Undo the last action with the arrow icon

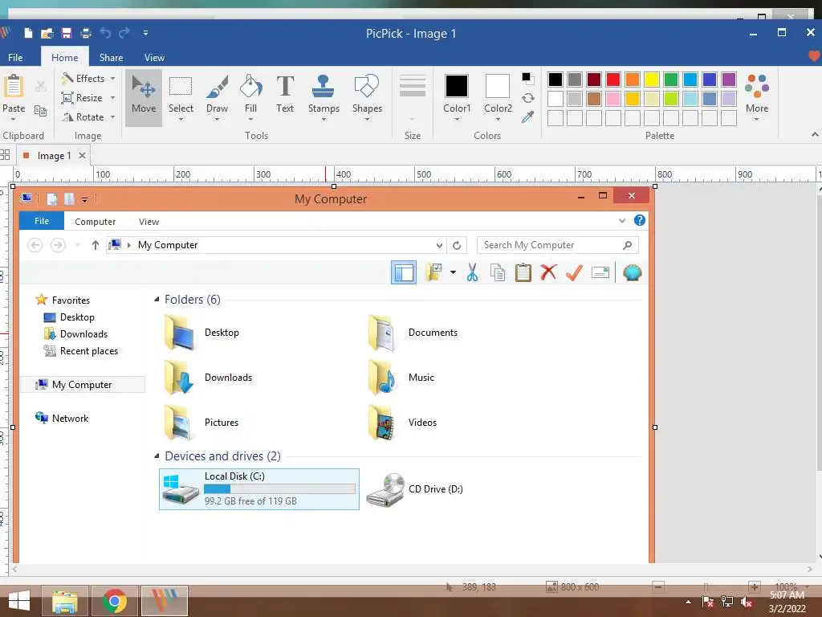click(105, 33)
